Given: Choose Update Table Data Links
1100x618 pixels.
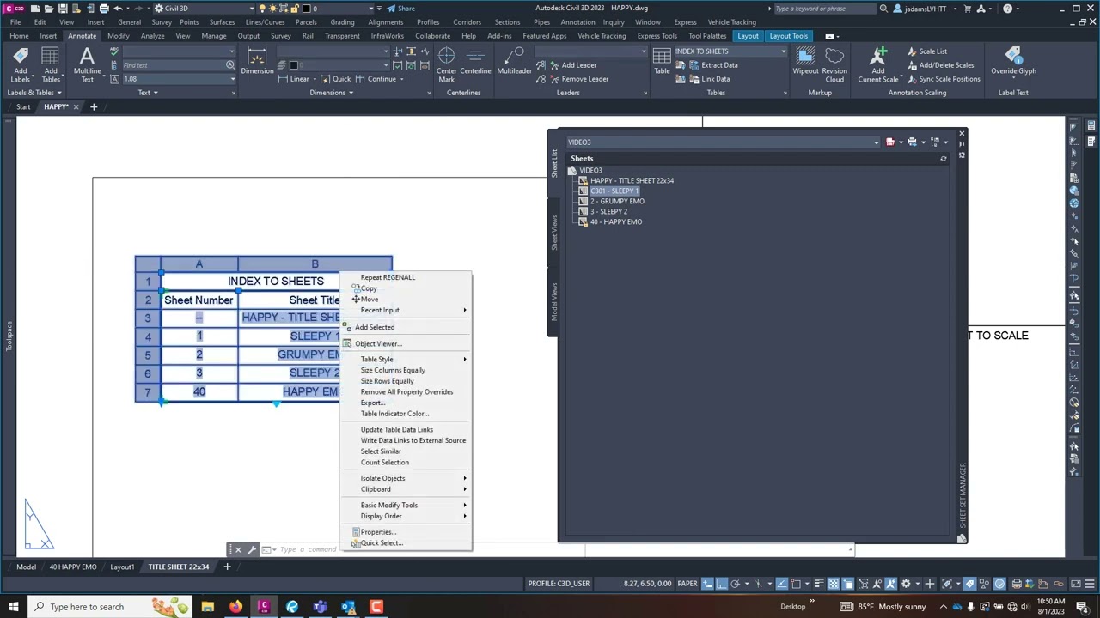Looking at the screenshot, I should click(397, 430).
